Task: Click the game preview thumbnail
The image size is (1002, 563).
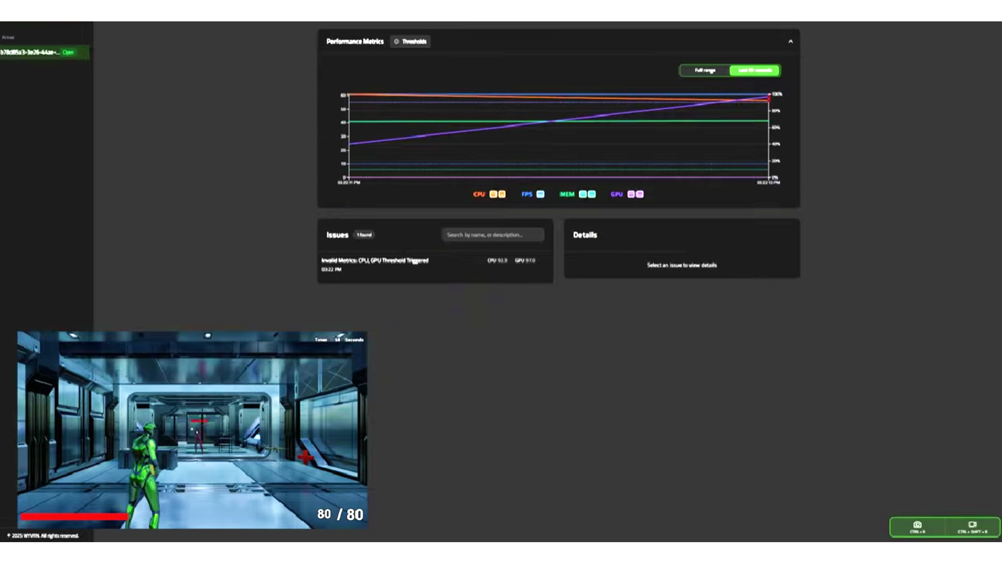Action: click(192, 430)
